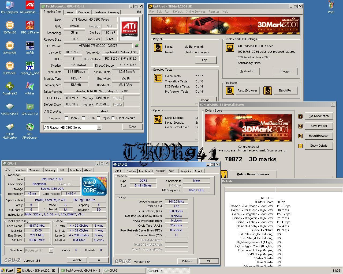
Task: Open the Run menu in 3DMark2001
Action: pyautogui.click(x=167, y=12)
